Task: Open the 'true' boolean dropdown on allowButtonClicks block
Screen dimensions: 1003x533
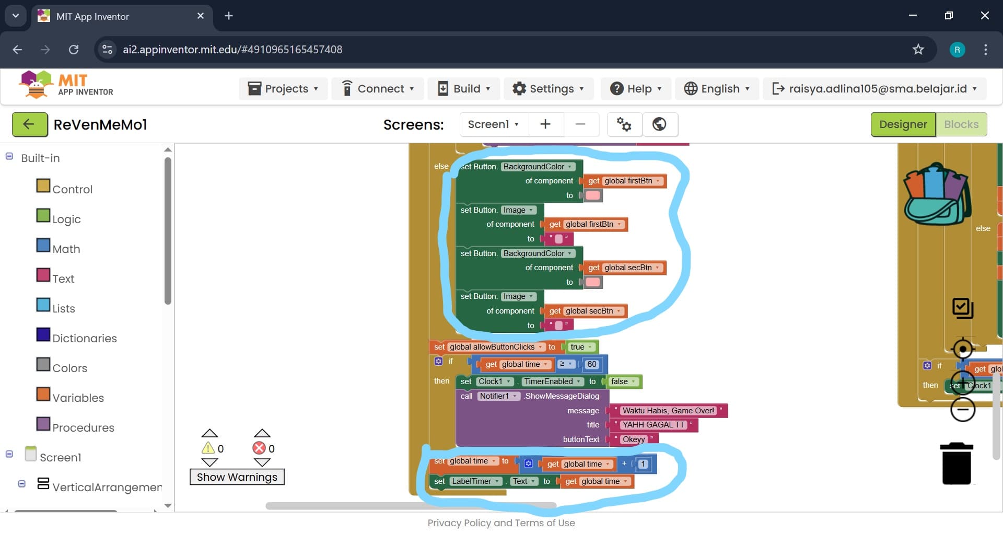Action: click(x=582, y=347)
